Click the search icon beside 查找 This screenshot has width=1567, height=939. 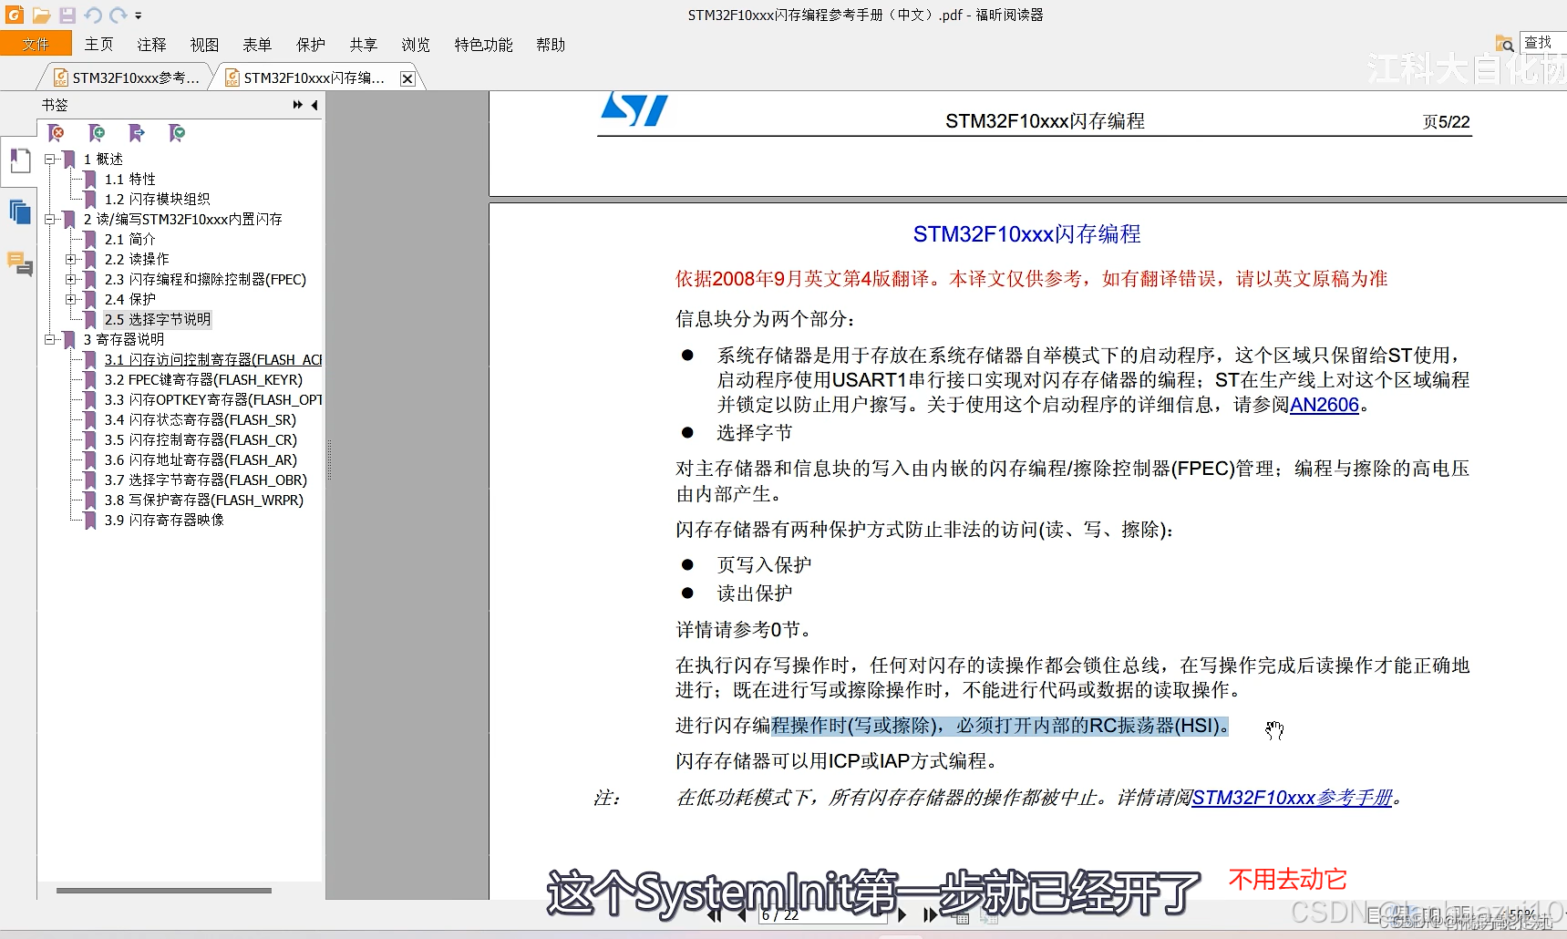coord(1504,43)
